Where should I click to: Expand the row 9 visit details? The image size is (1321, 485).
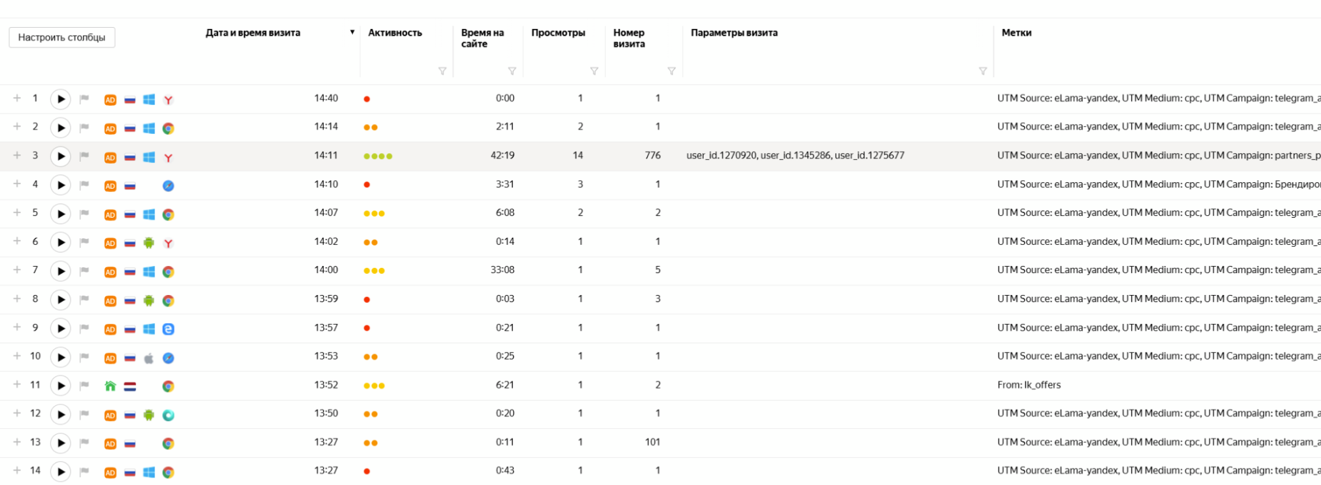[x=17, y=328]
